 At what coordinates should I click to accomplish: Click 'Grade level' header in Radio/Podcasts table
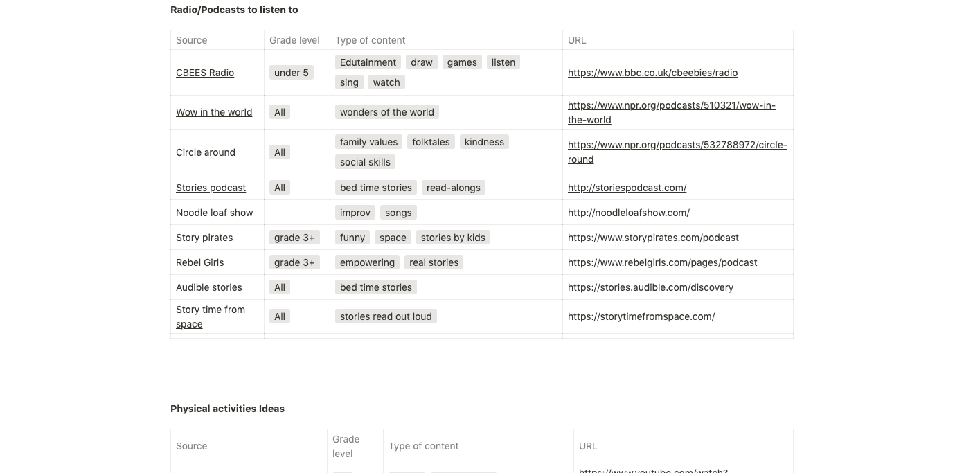pos(295,40)
